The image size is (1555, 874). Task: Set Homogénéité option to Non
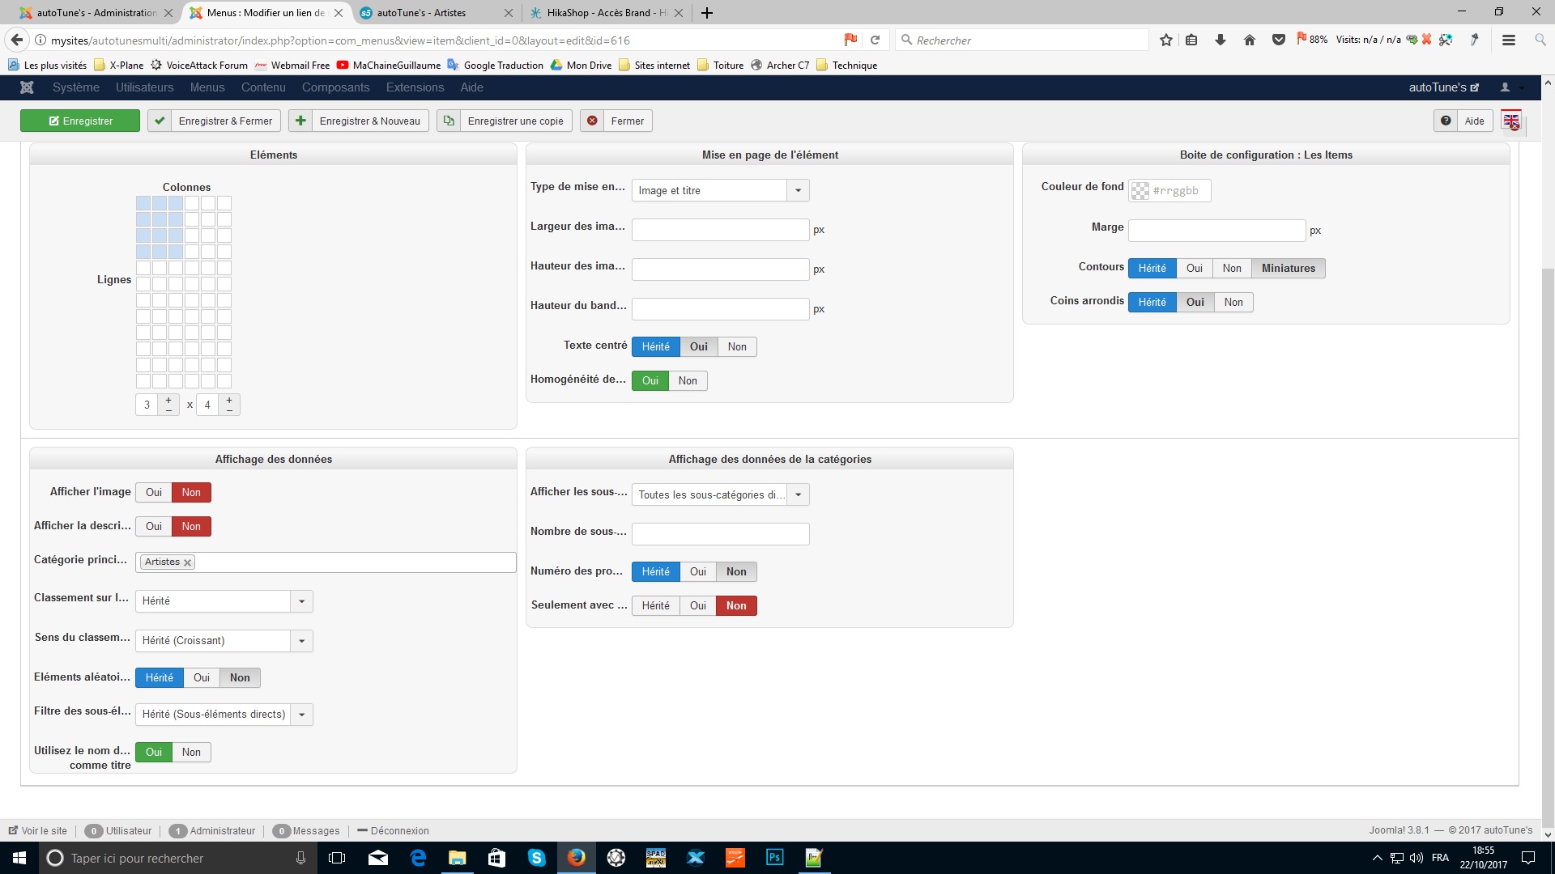pyautogui.click(x=688, y=380)
